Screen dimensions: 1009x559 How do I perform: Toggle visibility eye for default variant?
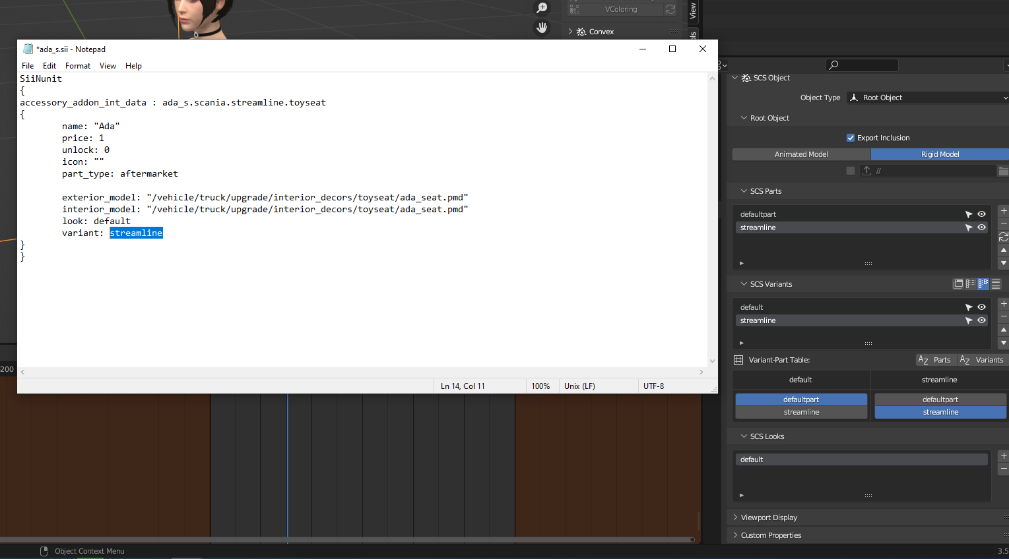(981, 307)
